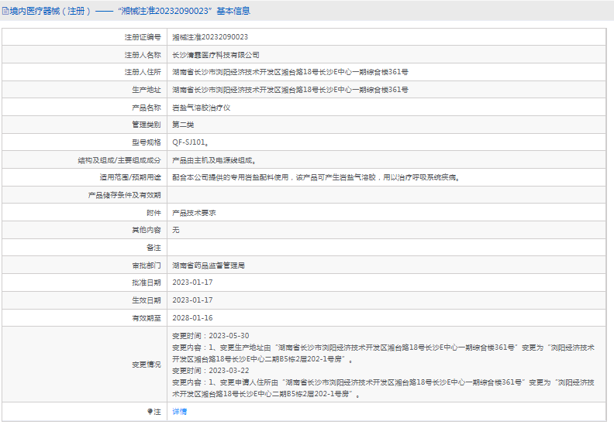Image resolution: width=614 pixels, height=428 pixels.
Task: Click the 批准日期 label
Action: coord(146,282)
